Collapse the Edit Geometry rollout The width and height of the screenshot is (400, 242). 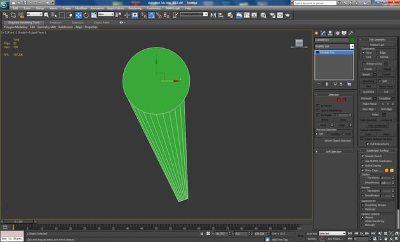pos(377,39)
